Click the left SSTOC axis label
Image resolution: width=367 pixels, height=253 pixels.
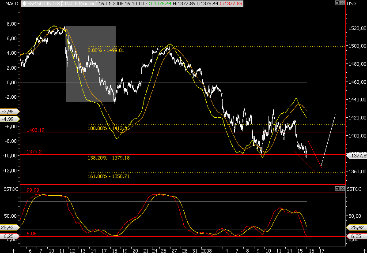pyautogui.click(x=11, y=189)
